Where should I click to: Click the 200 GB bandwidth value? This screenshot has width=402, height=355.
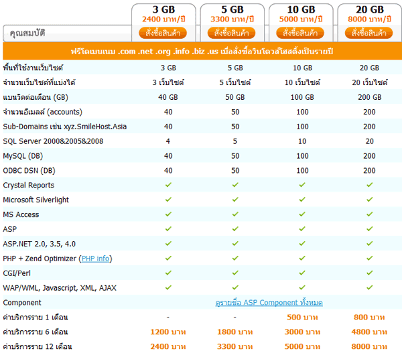(x=369, y=97)
